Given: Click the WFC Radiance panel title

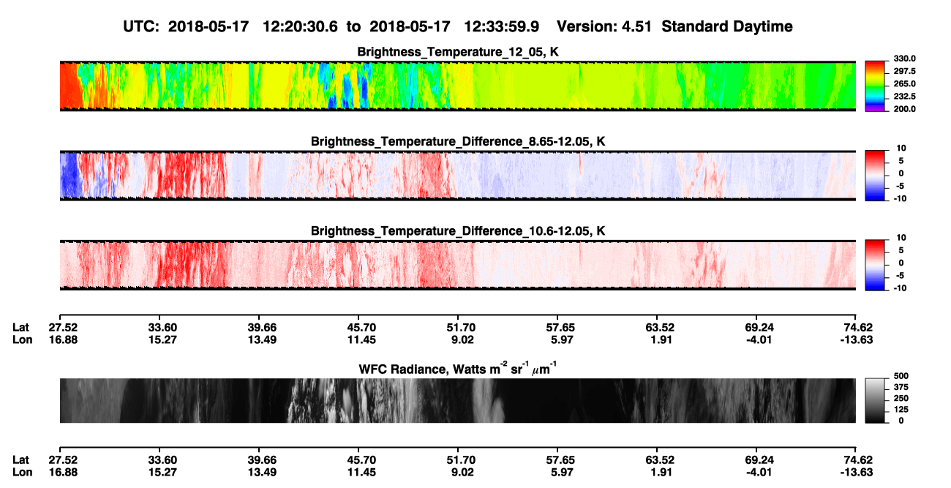Looking at the screenshot, I should [458, 368].
